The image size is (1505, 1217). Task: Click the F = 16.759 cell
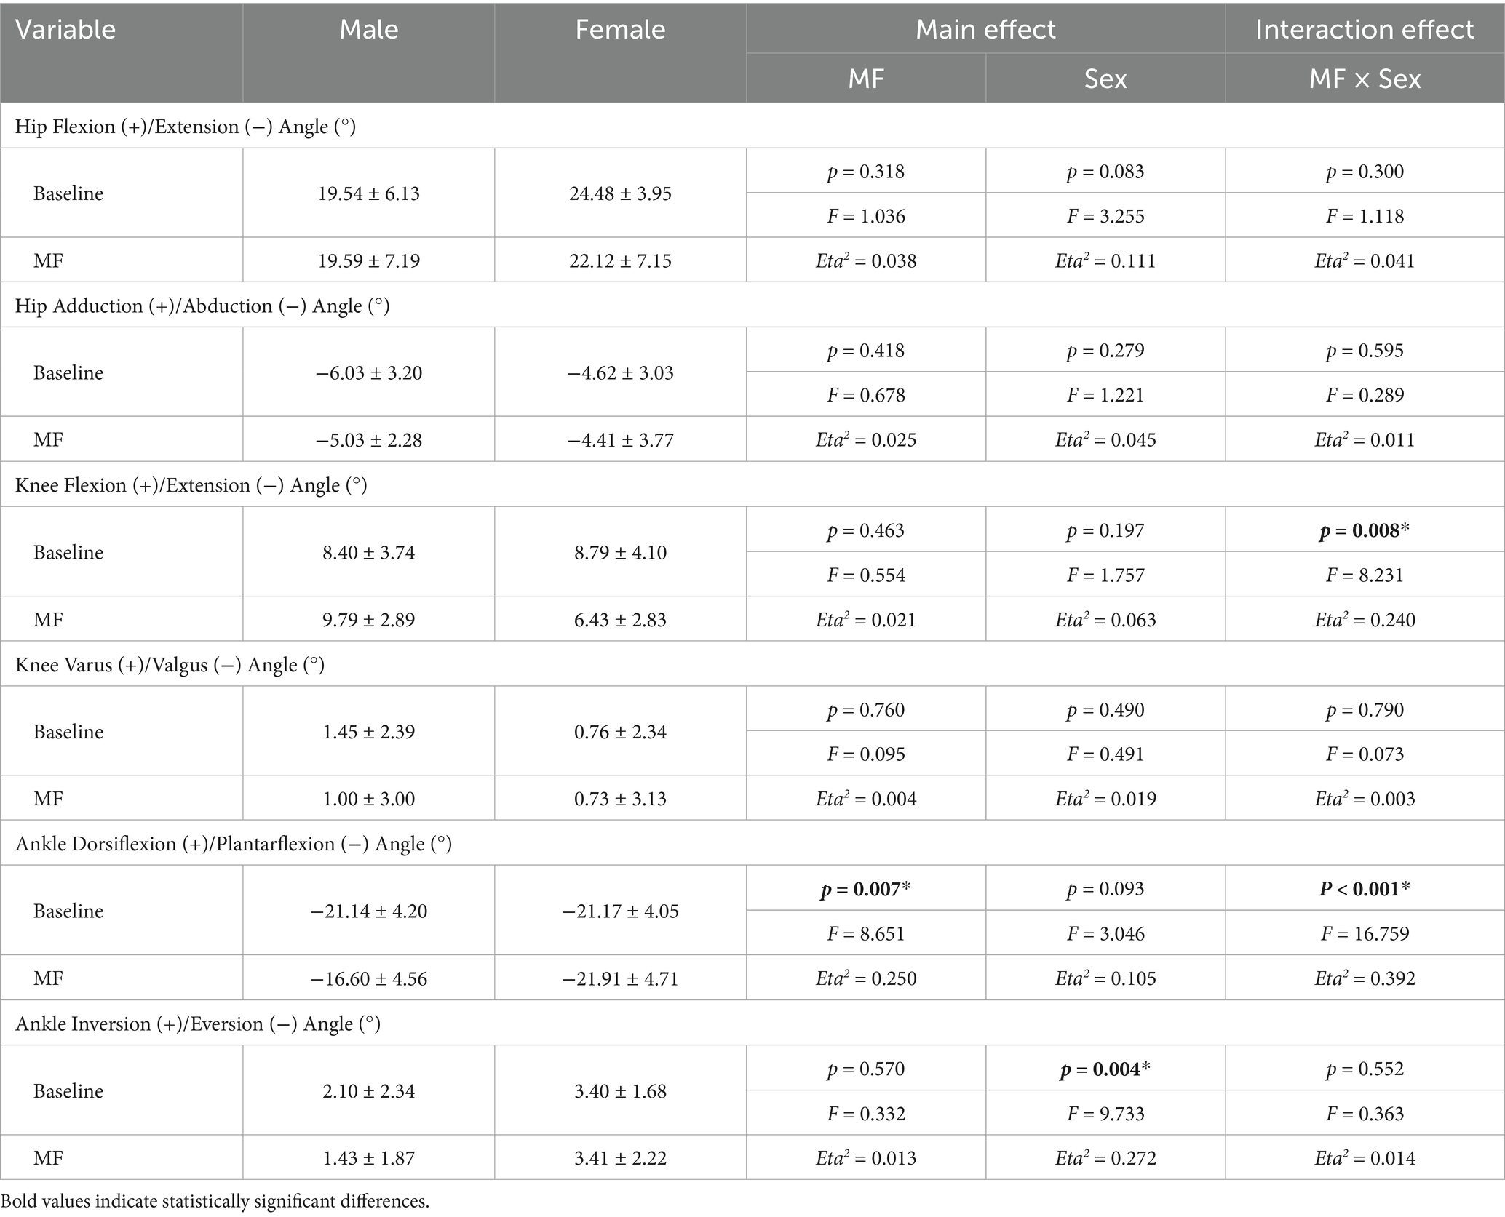click(x=1365, y=933)
